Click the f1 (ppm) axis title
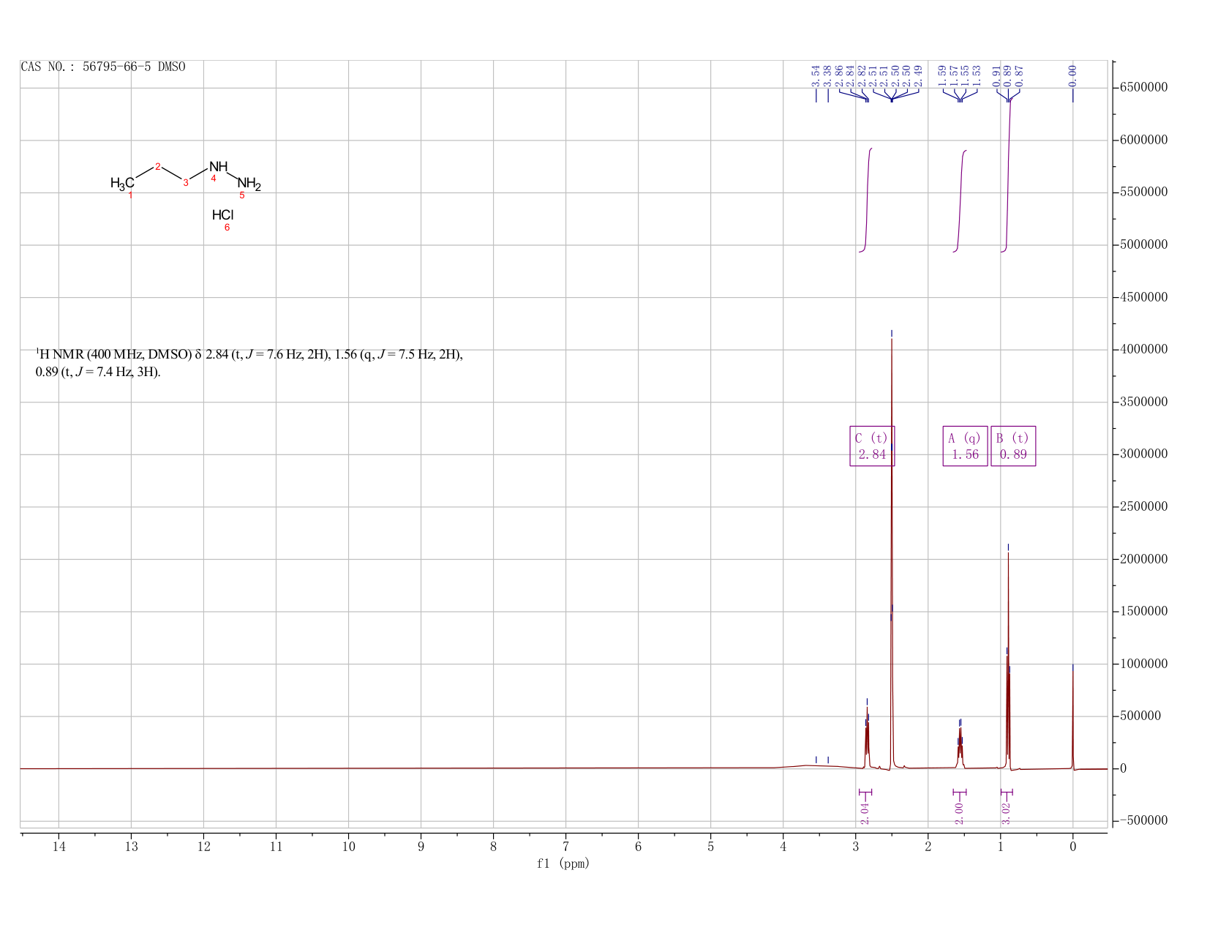This screenshot has width=1207, height=933. [x=563, y=863]
